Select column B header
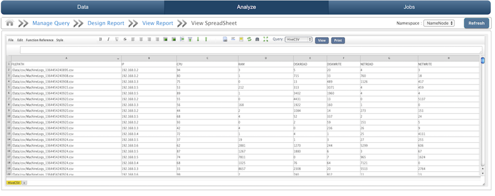This screenshot has width=495, height=196. coord(149,58)
